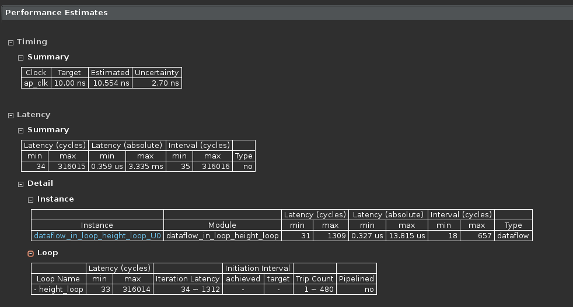This screenshot has height=307, width=573.
Task: Click the Performance Estimates header bar
Action: pyautogui.click(x=287, y=13)
